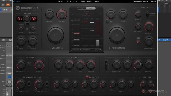The height and width of the screenshot is (96, 171).
Task: Open the Competitive -10 LUFS target dropdown
Action: point(92,50)
